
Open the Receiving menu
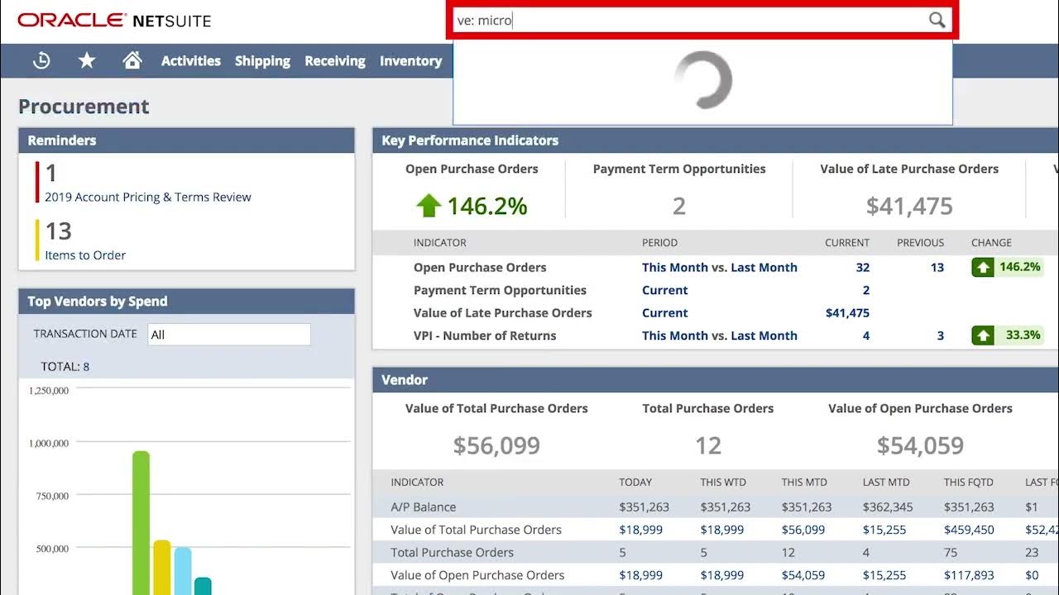(x=334, y=61)
